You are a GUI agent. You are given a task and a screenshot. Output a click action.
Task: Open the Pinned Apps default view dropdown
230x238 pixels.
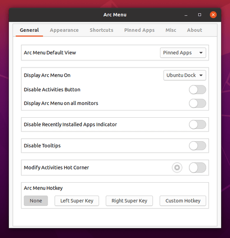[x=183, y=53]
